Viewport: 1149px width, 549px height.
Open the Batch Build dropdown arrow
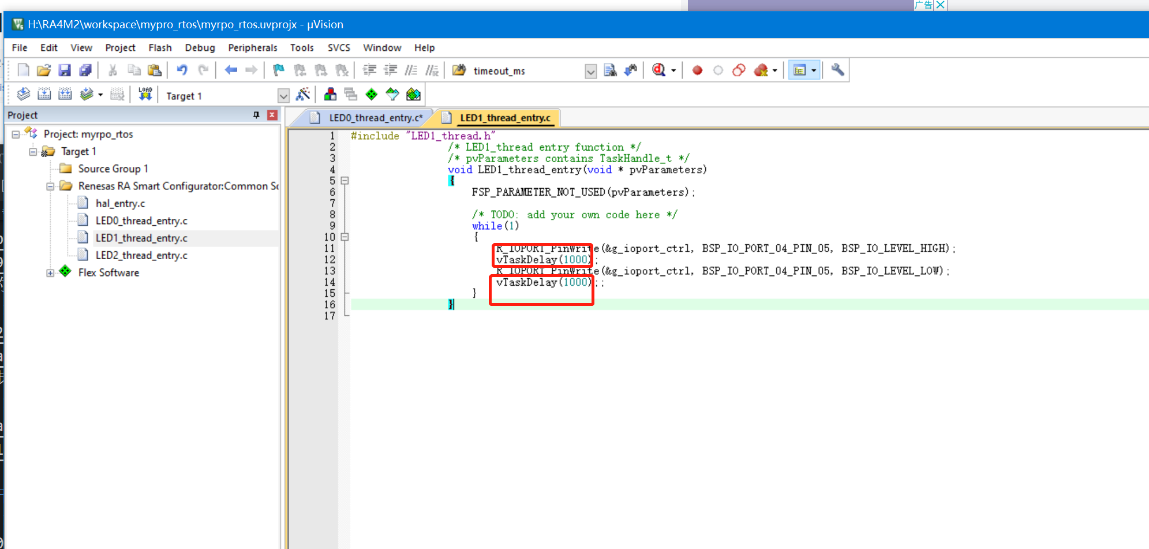coord(100,95)
